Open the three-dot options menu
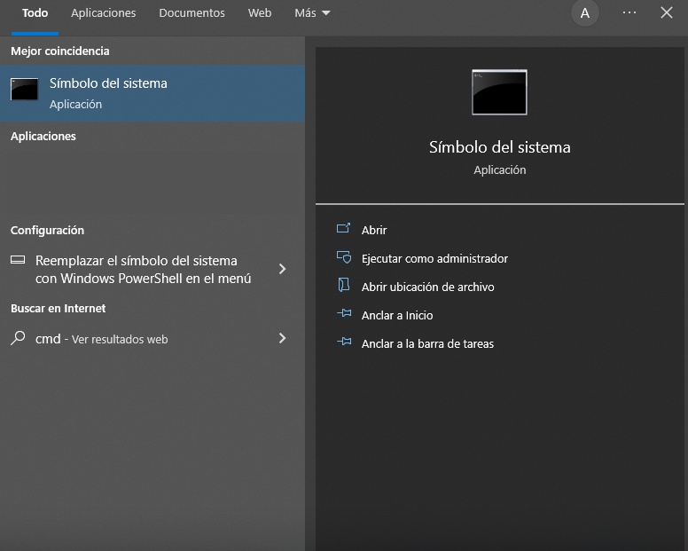Screen dimensions: 688x551 pyautogui.click(x=629, y=12)
